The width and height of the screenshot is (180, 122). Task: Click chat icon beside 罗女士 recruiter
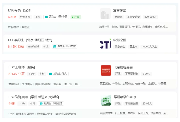[x=46, y=17]
